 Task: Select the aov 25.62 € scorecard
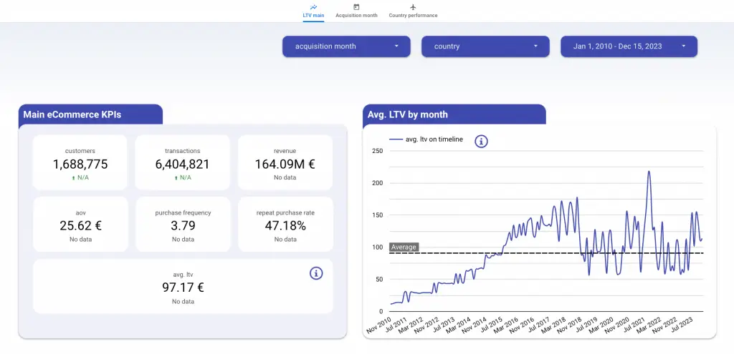(x=80, y=224)
